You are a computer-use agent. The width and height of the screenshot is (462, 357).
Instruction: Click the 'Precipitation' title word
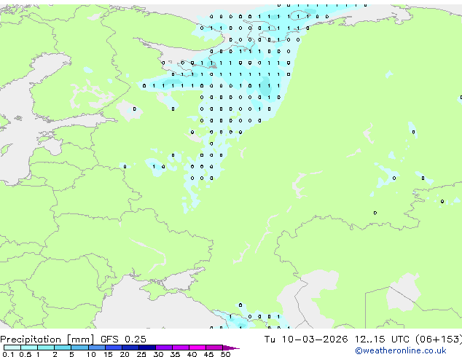click(x=31, y=340)
